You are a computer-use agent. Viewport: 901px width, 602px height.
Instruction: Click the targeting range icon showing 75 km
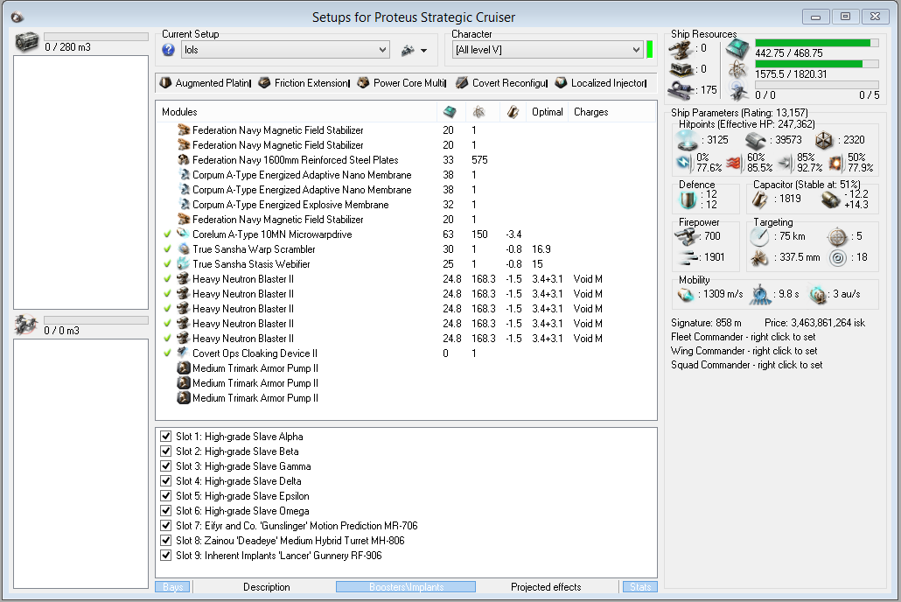pos(759,236)
